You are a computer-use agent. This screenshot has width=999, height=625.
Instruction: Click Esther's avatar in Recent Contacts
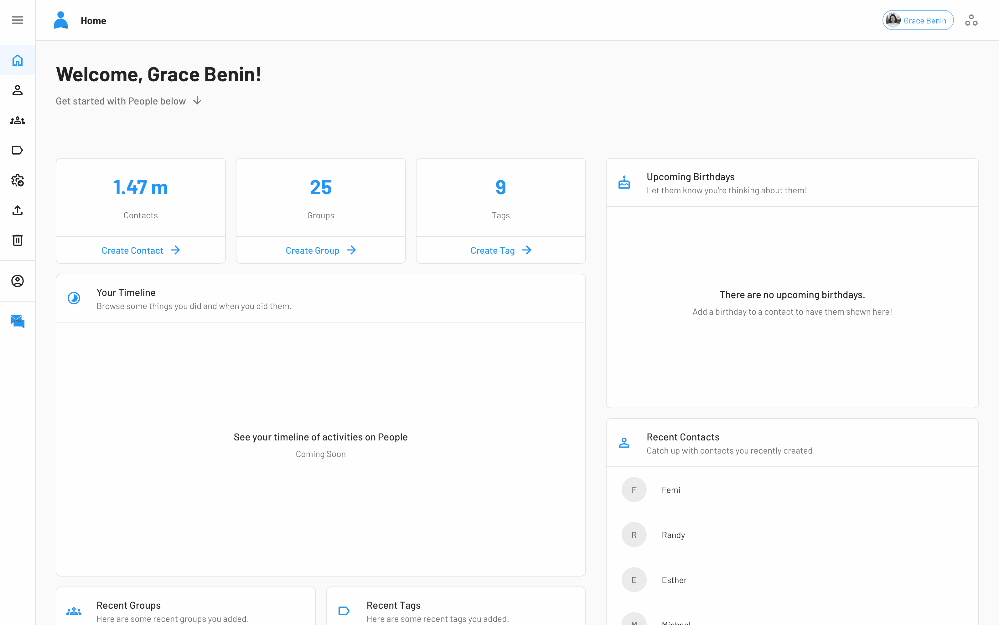point(634,580)
